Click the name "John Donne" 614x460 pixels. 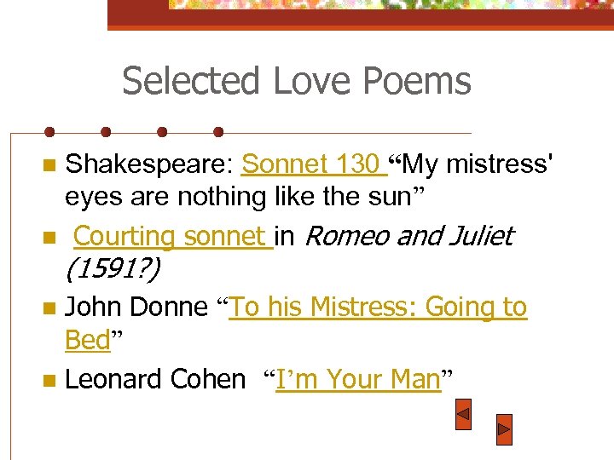point(136,307)
